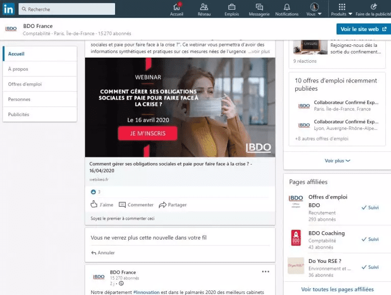Open the Offres d'emploi sidebar tab
Image resolution: width=391 pixels, height=295 pixels.
[x=40, y=84]
